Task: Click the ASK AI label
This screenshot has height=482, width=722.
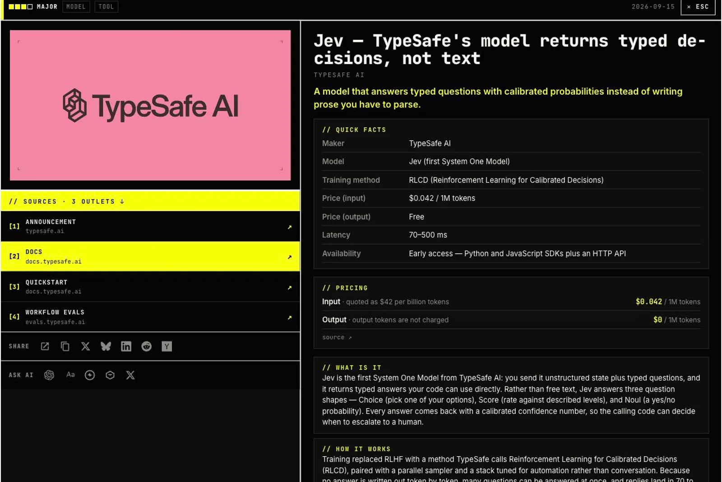Action: click(x=21, y=375)
